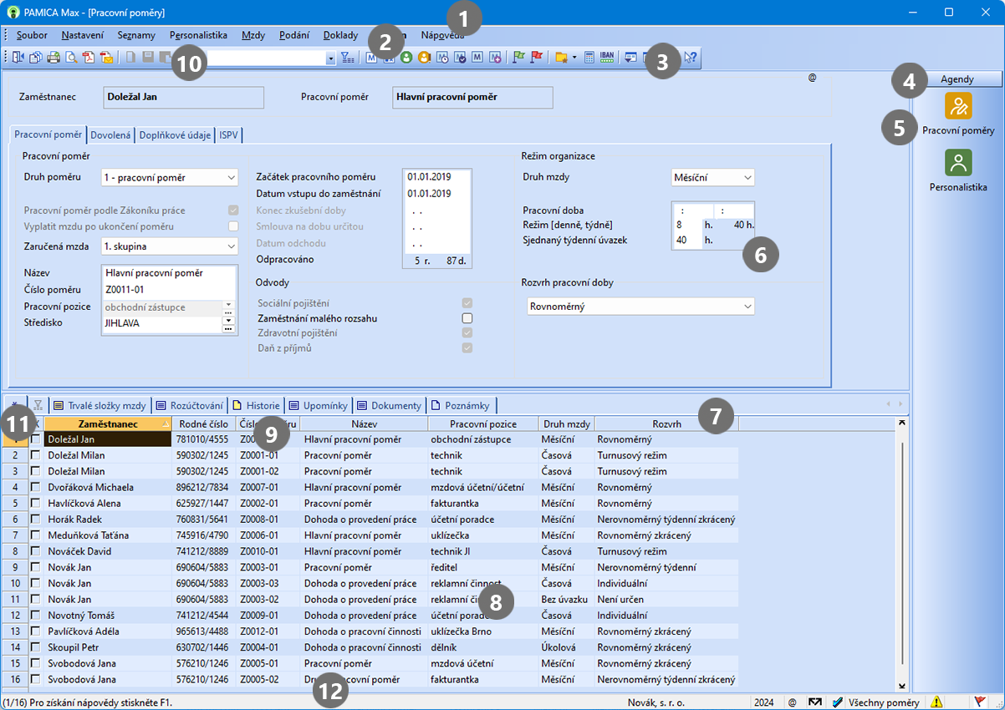Click the 2024 year in status bar
Image resolution: width=1005 pixels, height=710 pixels.
point(766,702)
